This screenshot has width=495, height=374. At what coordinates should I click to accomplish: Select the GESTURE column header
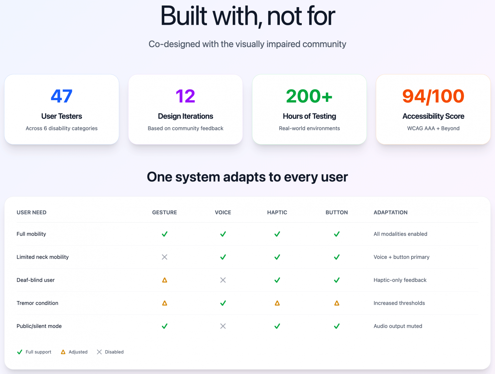pos(165,213)
